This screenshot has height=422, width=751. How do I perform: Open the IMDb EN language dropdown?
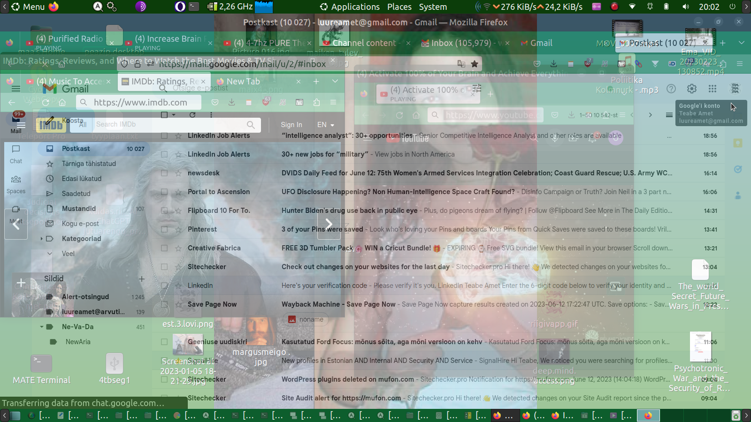[x=326, y=125]
